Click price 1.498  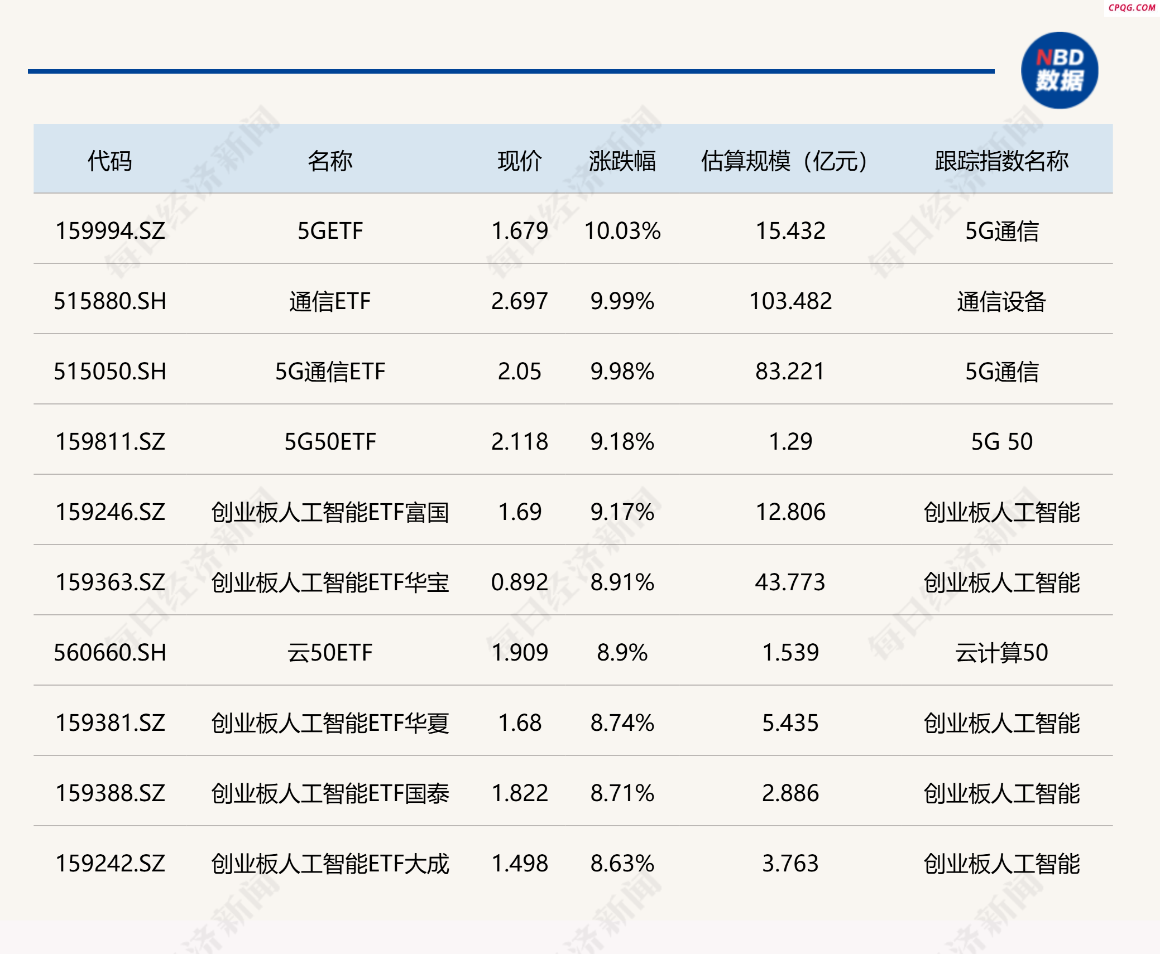(520, 864)
